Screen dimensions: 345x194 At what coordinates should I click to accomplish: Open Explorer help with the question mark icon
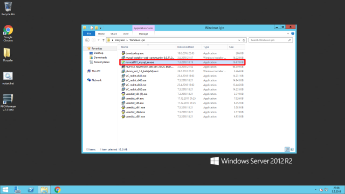pos(293,33)
